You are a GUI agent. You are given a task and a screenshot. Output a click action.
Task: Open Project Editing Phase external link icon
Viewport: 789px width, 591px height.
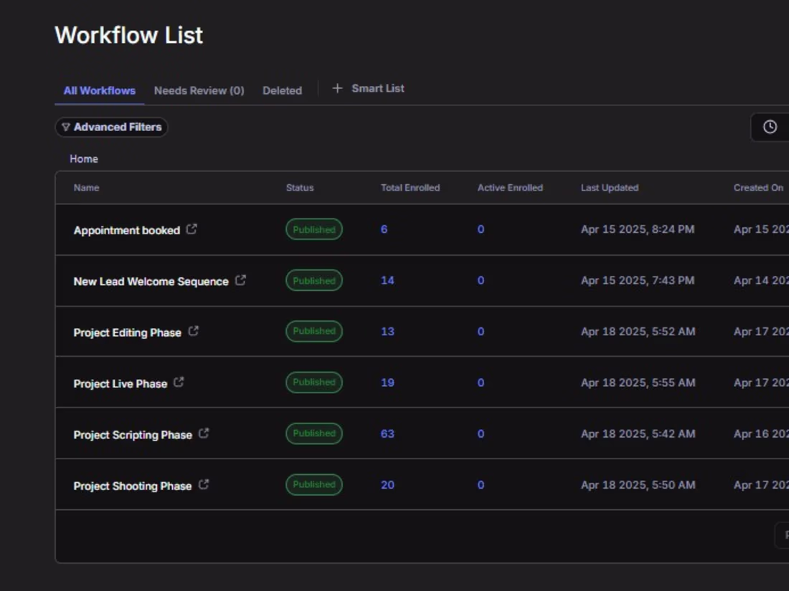[x=193, y=332]
